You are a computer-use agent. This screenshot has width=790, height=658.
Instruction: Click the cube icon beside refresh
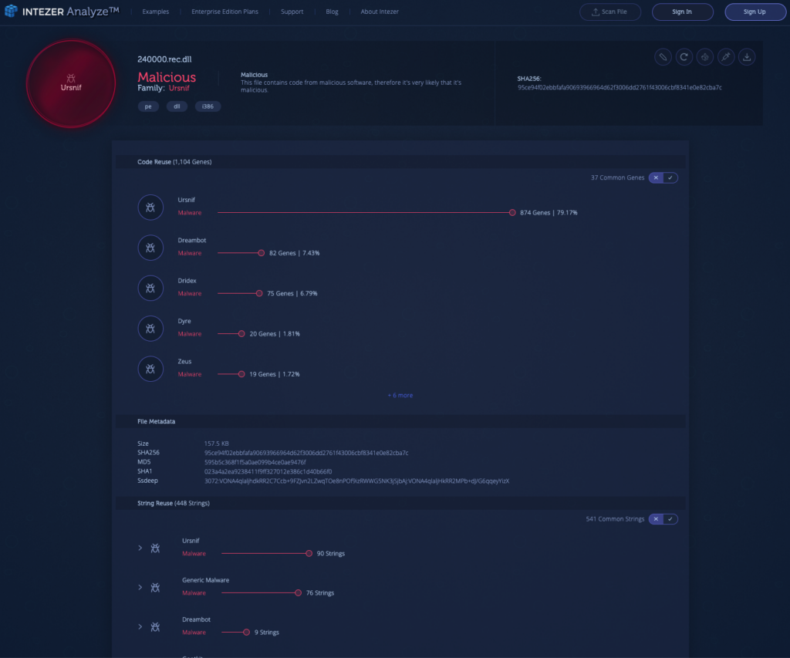coord(704,56)
